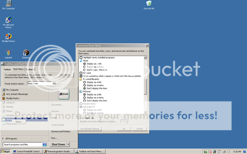Launch the Zdaemon desktop shortcut
The image size is (247, 154).
26,53
